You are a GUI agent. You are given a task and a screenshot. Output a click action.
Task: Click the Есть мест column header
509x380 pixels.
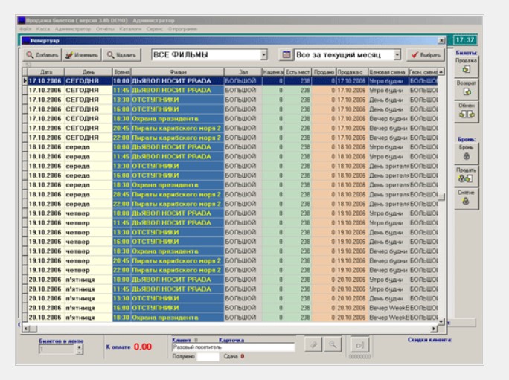coord(298,71)
